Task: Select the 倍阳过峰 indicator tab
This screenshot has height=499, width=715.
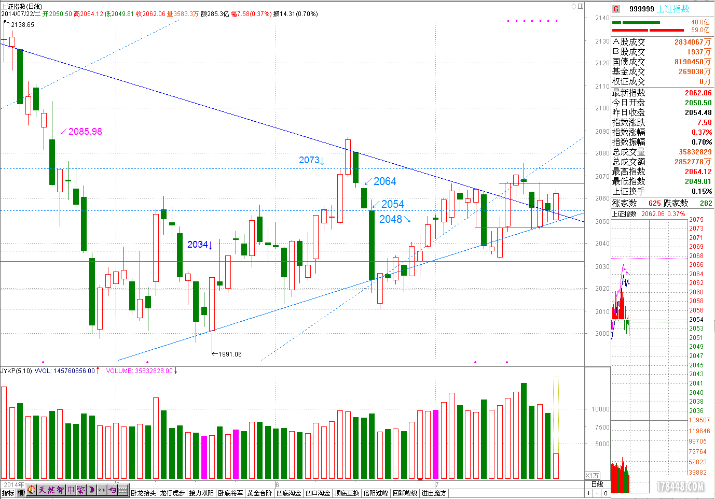Action: 376,493
